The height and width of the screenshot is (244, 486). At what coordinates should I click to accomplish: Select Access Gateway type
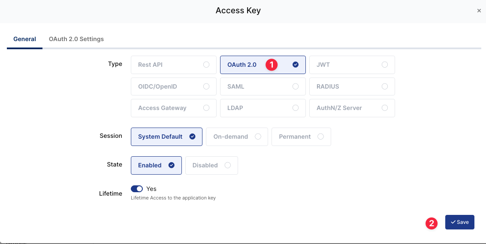coord(173,108)
